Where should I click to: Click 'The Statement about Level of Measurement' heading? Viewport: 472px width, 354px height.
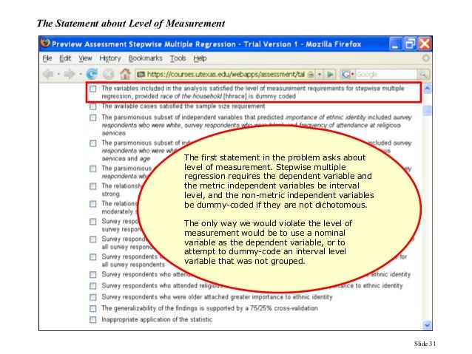(131, 24)
